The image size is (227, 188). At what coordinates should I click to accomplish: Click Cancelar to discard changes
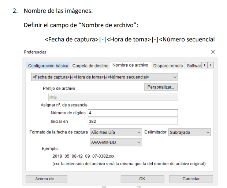coord(191,179)
